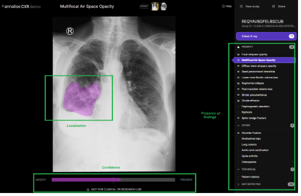This screenshot has width=301, height=196.
Task: Collapse the Other findings section chevron
Action: [x=238, y=125]
